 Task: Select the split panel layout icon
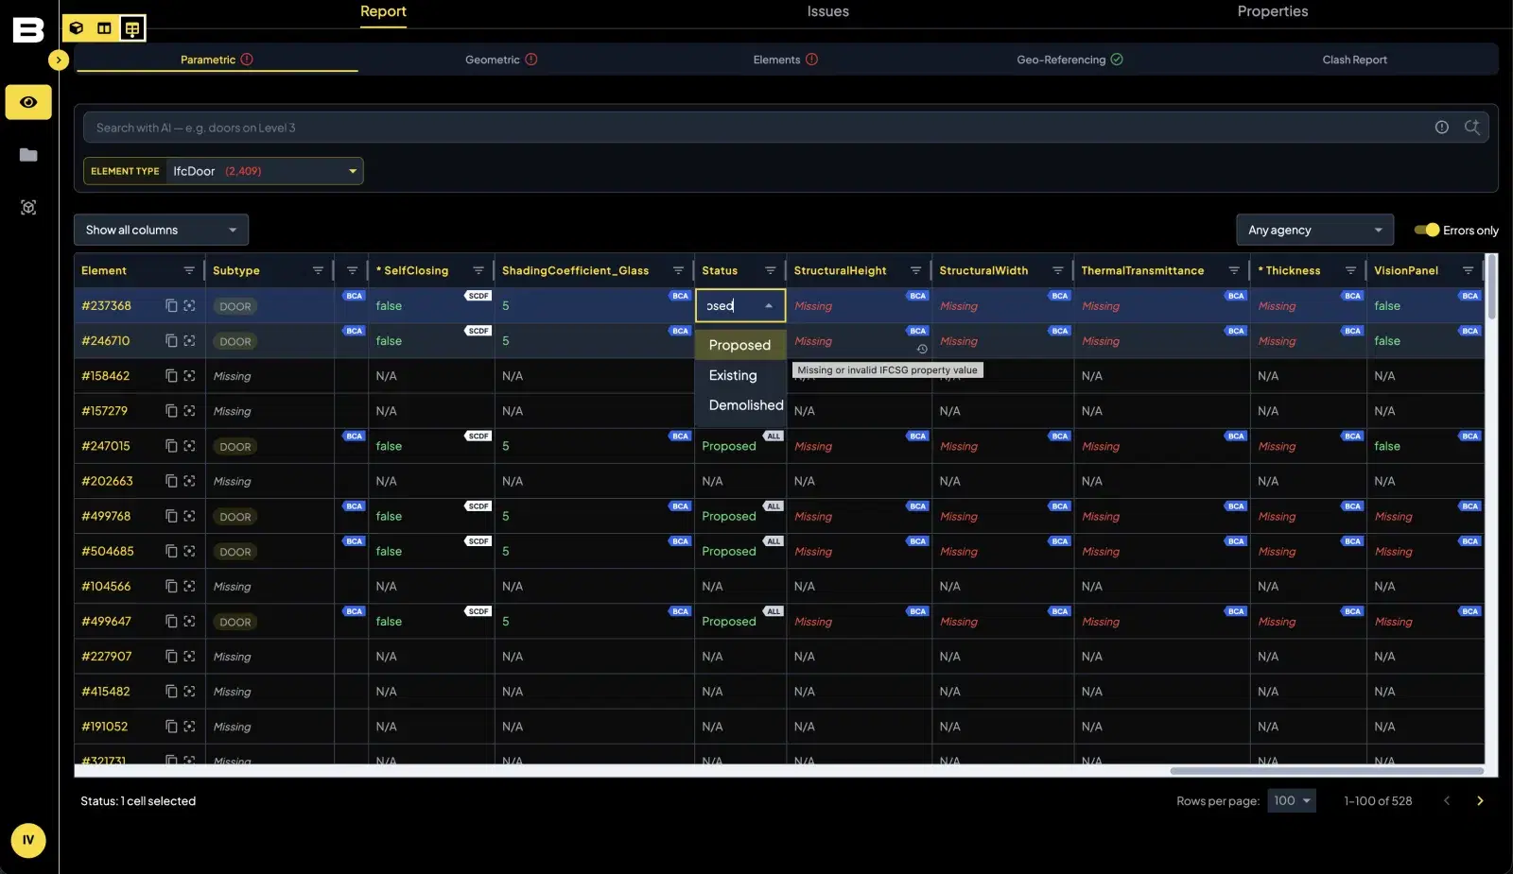click(x=104, y=28)
